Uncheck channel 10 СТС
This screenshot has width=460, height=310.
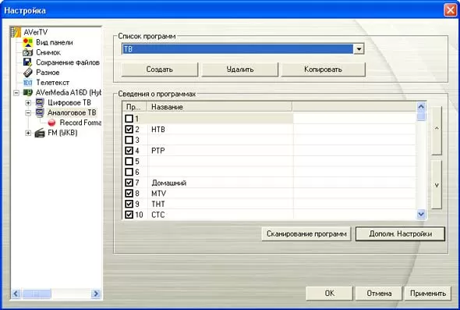point(129,215)
